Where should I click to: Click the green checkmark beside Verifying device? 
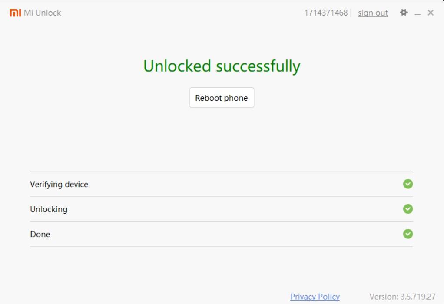click(x=408, y=184)
